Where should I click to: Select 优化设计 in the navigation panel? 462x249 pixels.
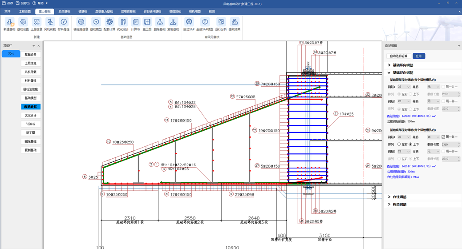pyautogui.click(x=31, y=116)
